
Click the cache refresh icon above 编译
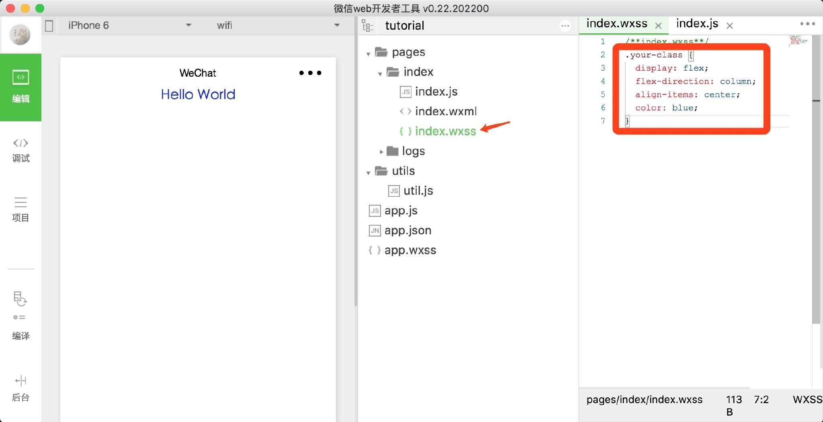click(20, 299)
